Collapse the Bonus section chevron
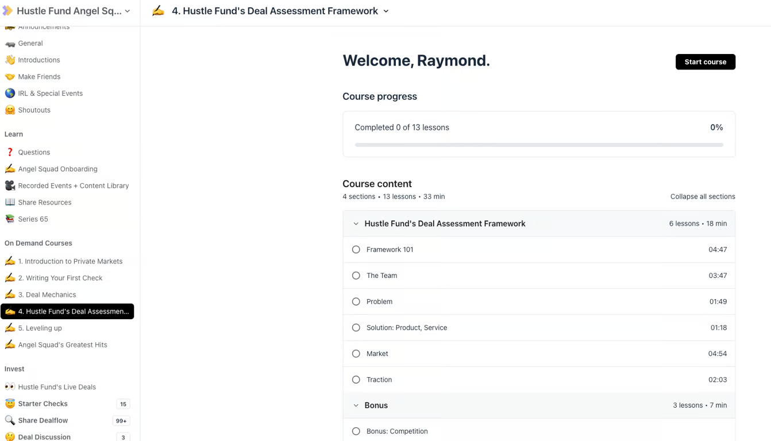 (x=356, y=405)
